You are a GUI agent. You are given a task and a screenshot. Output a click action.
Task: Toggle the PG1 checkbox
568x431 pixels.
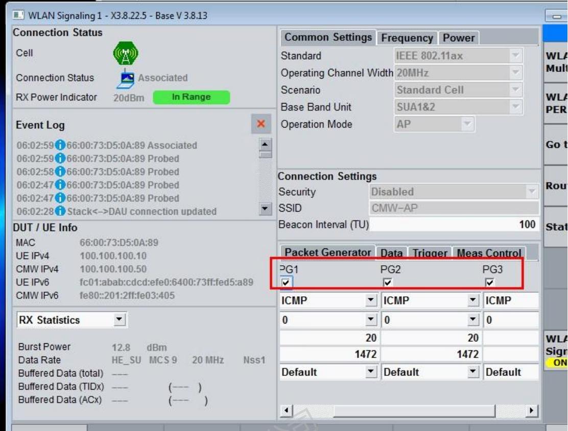click(286, 283)
